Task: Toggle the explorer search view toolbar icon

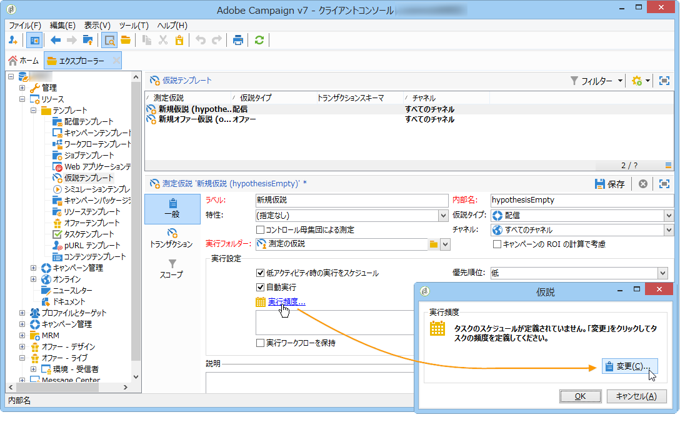Action: click(x=109, y=41)
